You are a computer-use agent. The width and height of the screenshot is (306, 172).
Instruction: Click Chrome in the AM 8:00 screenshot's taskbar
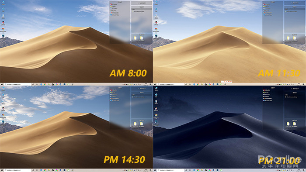tap(45, 84)
